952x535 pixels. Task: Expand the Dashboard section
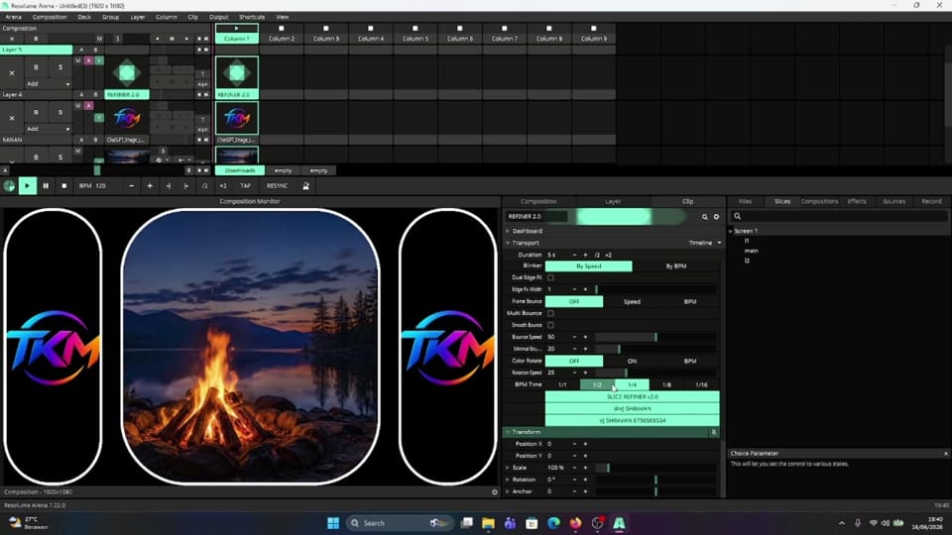tap(508, 231)
